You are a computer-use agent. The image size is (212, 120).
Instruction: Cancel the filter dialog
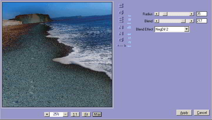pyautogui.click(x=202, y=113)
